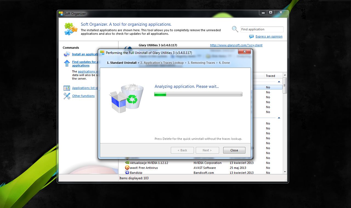The height and width of the screenshot is (208, 351).
Task: Click the Standard Uninstall step label
Action: [122, 63]
